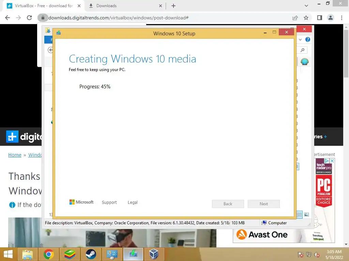Click the Next button in Windows 10 Setup
349x261 pixels.
(264, 204)
